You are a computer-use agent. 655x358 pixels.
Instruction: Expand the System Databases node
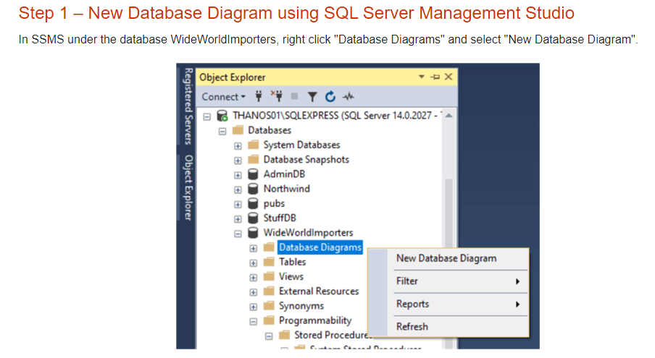pos(238,146)
